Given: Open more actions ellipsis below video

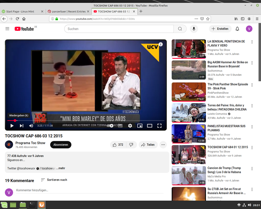Looking at the screenshot, I should pyautogui.click(x=163, y=145).
